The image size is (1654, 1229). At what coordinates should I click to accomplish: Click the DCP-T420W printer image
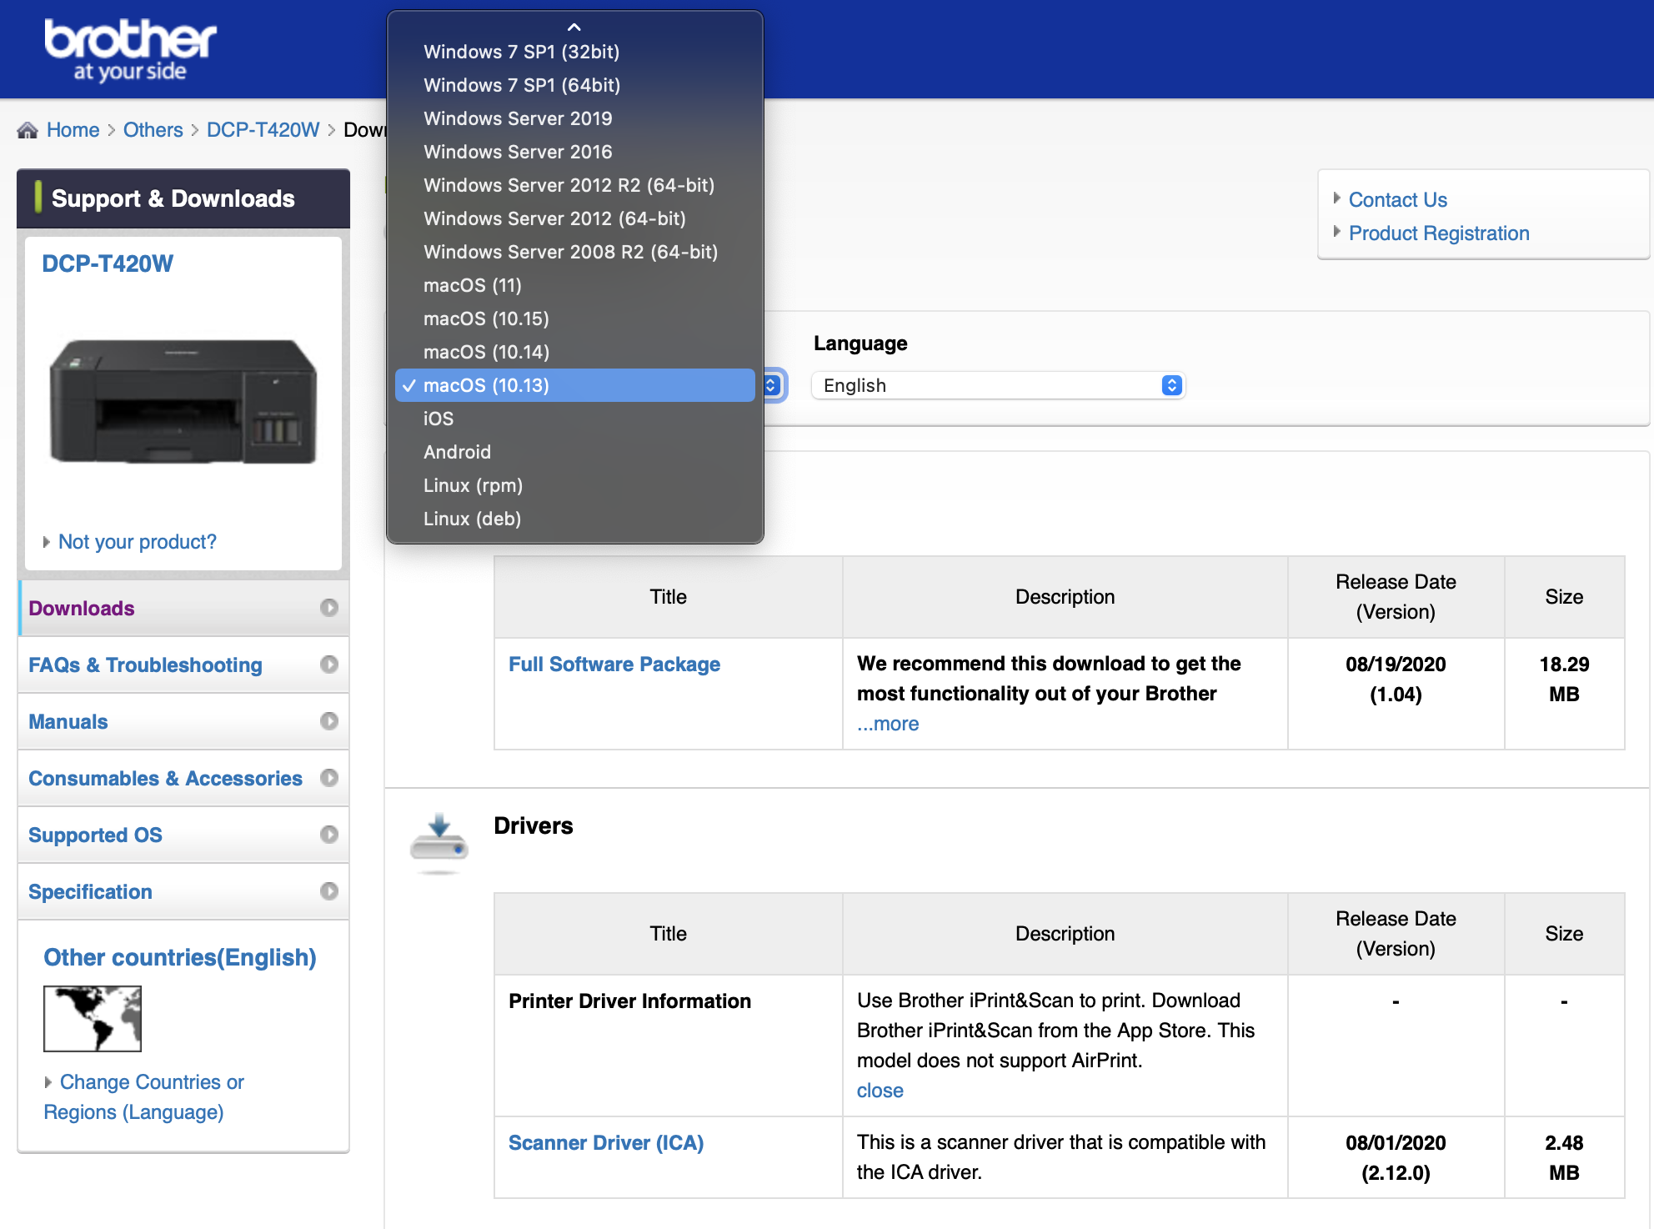[183, 402]
